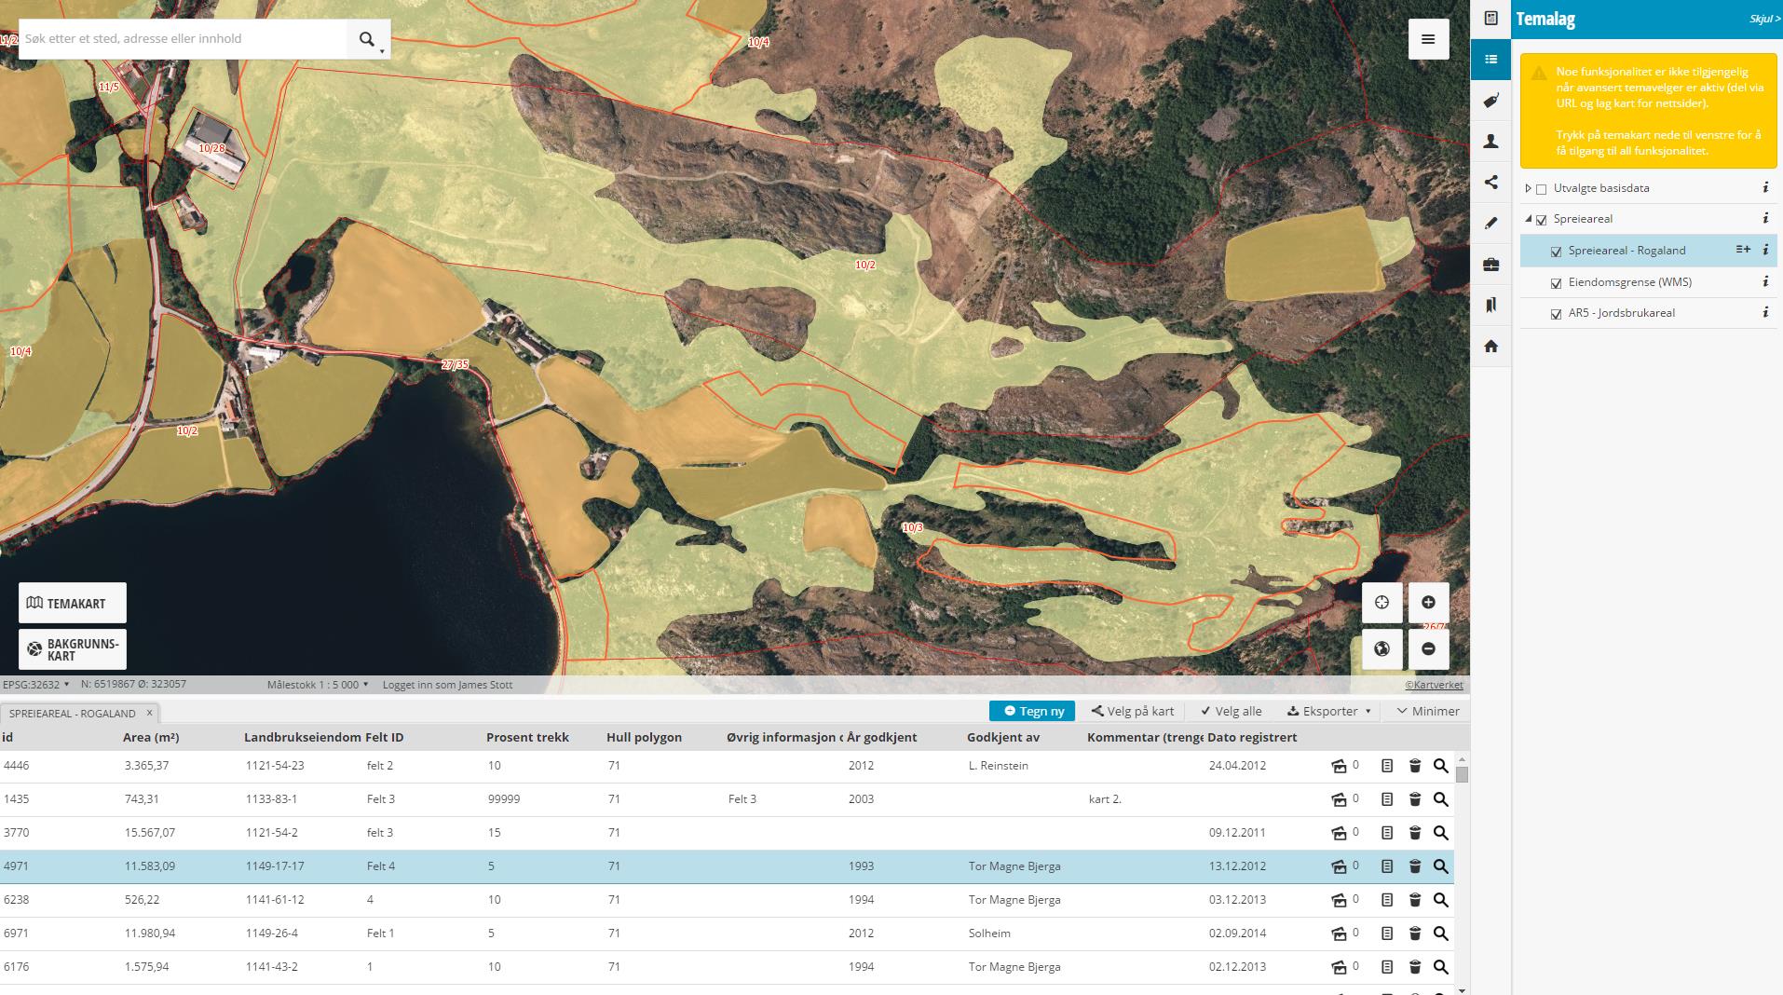Delete row 6238 with trash icon
This screenshot has height=995, width=1783.
tap(1414, 900)
